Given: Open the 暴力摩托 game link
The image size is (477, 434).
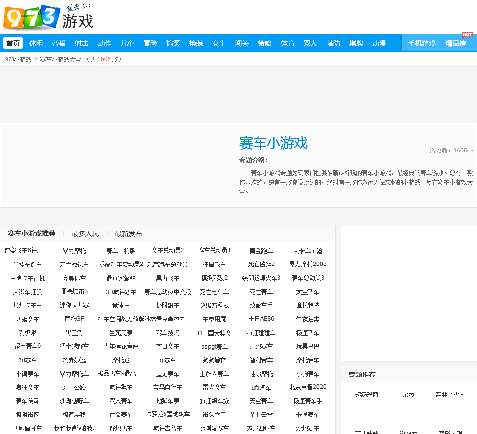Looking at the screenshot, I should pos(74,251).
